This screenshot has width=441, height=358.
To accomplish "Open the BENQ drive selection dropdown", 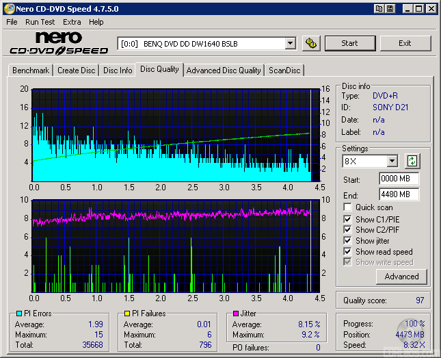I will coord(290,43).
